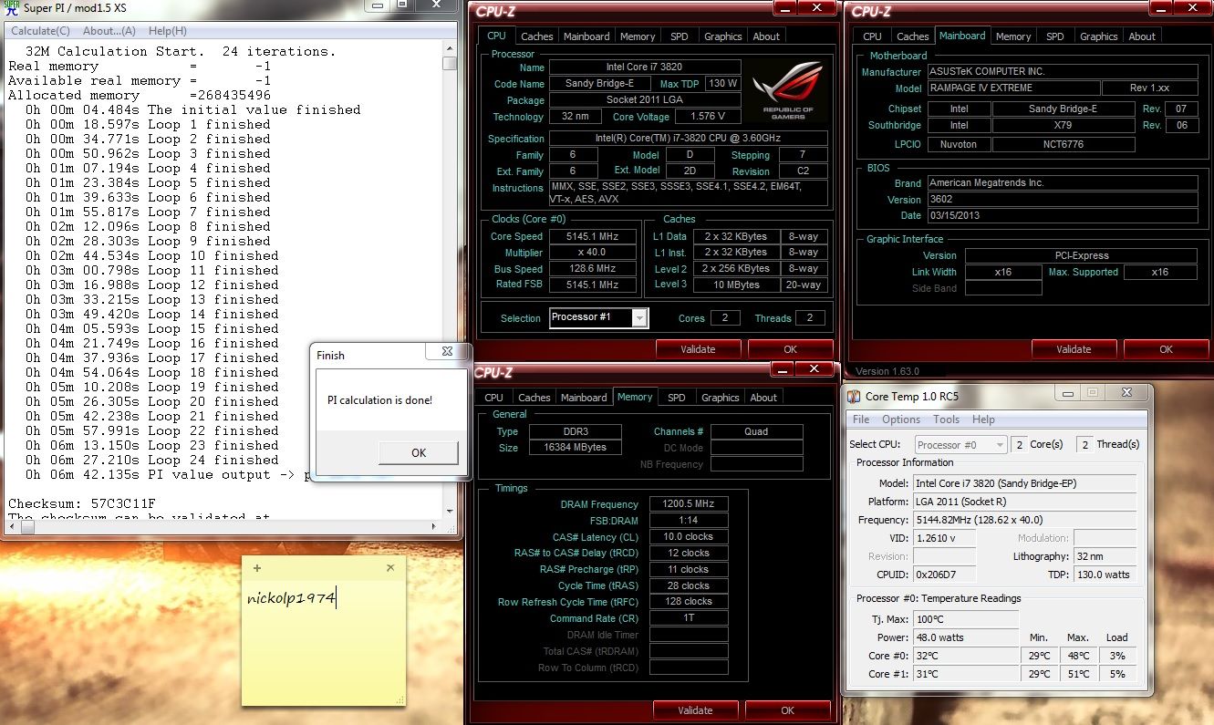The width and height of the screenshot is (1214, 725).
Task: Close the Finish dialog with its X button
Action: coord(446,351)
